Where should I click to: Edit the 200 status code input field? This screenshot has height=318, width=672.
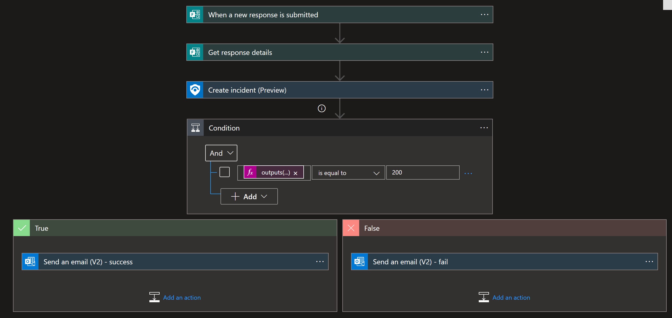423,172
